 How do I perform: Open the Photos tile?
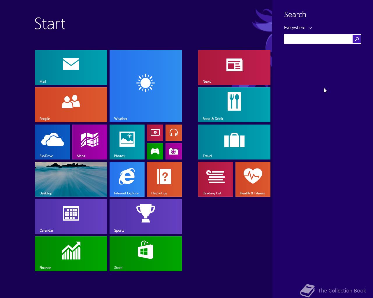(127, 142)
